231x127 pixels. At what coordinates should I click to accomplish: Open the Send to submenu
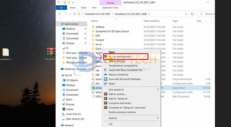click(131, 118)
